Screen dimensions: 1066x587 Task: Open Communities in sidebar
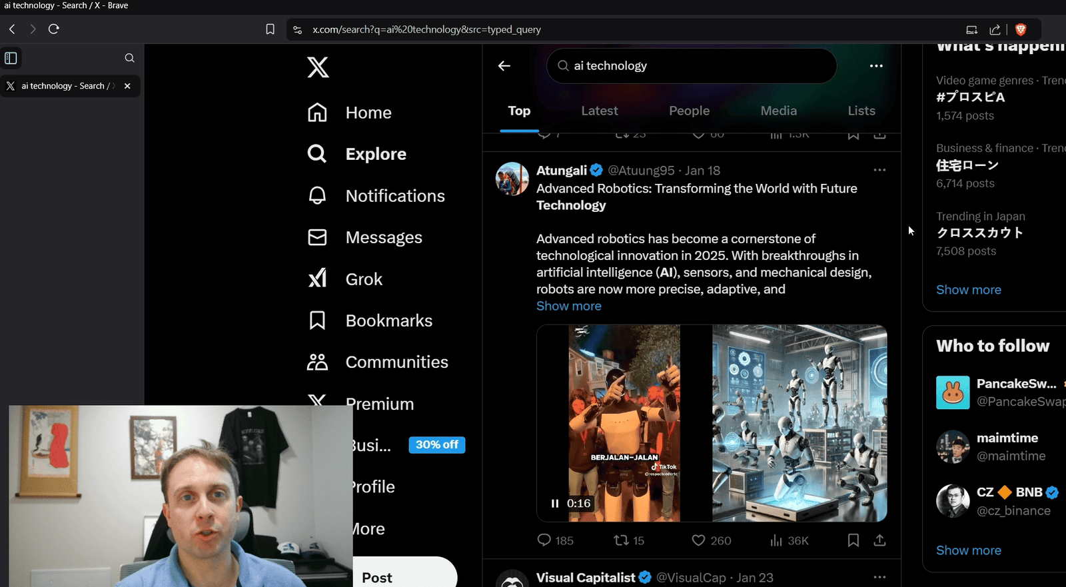[x=378, y=362]
